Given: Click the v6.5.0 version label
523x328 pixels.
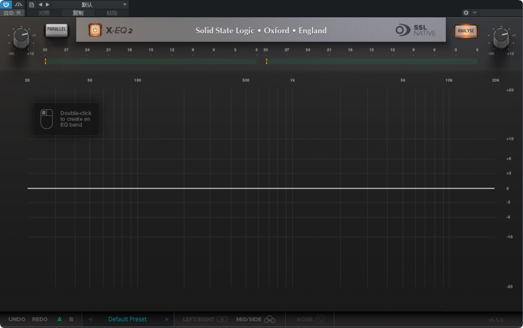Looking at the screenshot, I should 495,320.
